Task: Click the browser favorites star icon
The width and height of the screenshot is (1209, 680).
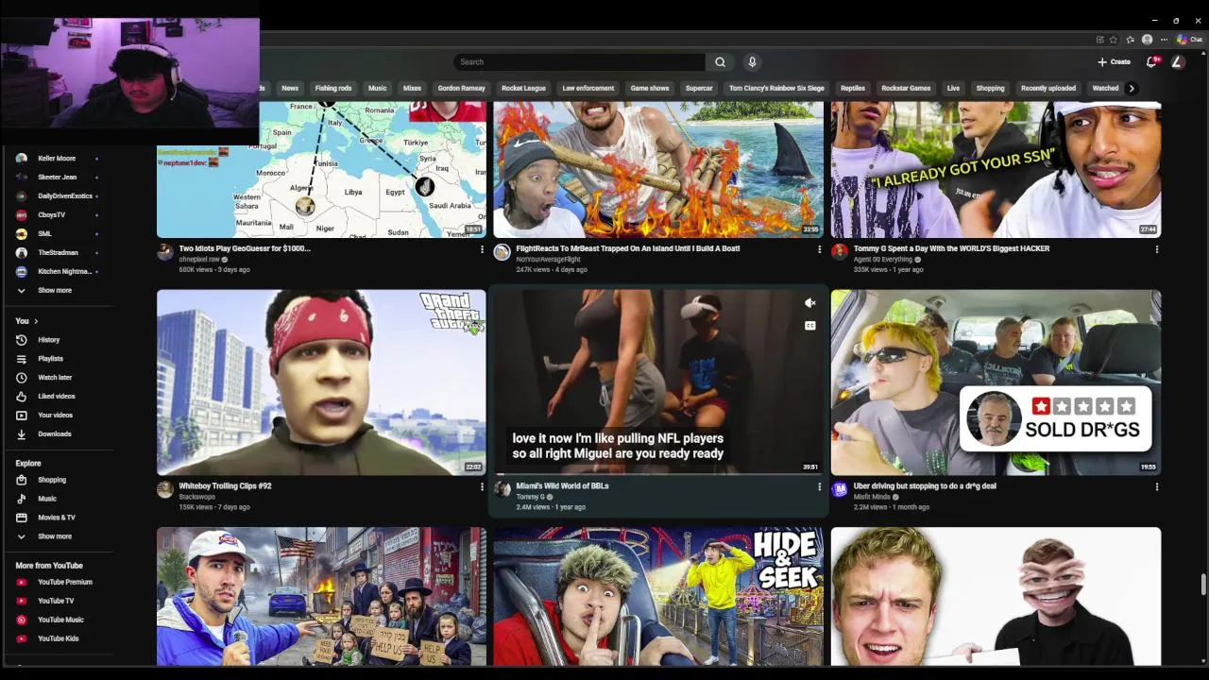Action: pyautogui.click(x=1114, y=40)
